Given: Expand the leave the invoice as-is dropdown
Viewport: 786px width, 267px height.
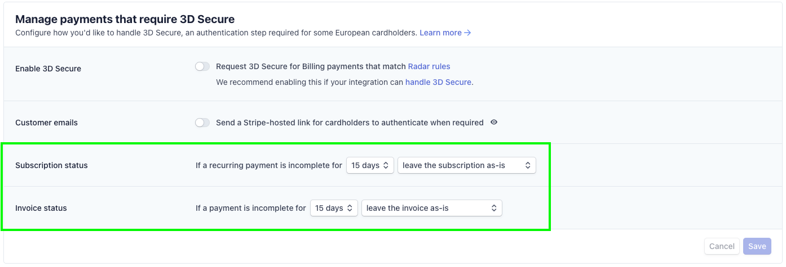Looking at the screenshot, I should [x=431, y=208].
